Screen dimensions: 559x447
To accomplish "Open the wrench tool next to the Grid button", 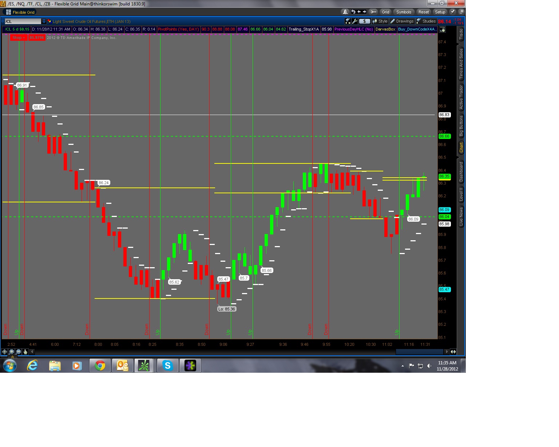I will pos(373,12).
